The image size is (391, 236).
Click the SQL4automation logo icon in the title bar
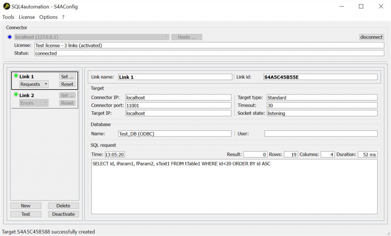click(x=7, y=6)
